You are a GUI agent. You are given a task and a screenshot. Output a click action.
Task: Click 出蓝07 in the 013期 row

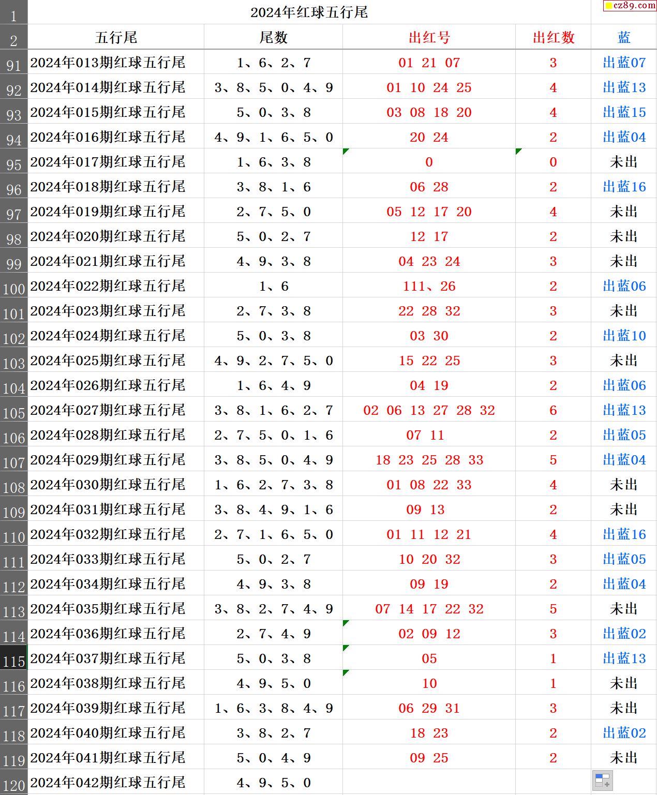tap(624, 63)
